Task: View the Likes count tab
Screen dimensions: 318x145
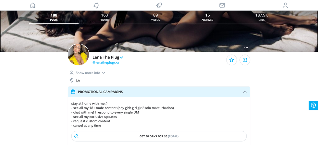Action: click(x=262, y=17)
